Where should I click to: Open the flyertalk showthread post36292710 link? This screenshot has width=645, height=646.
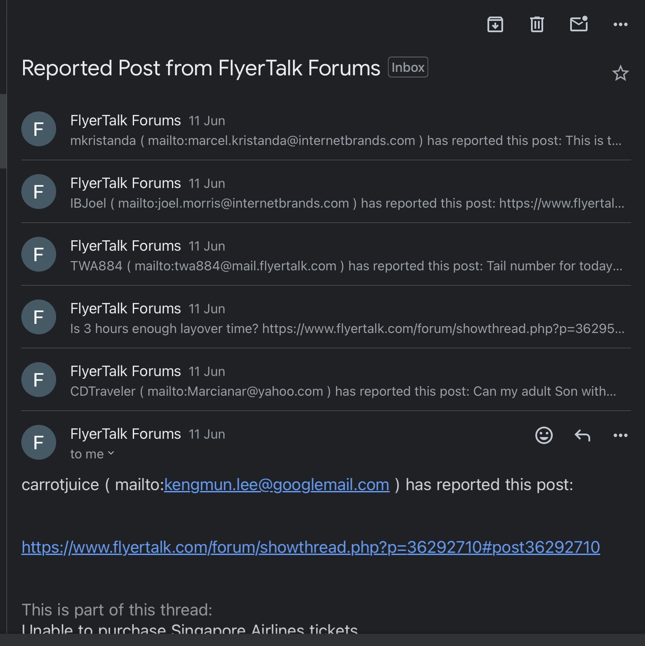click(311, 547)
